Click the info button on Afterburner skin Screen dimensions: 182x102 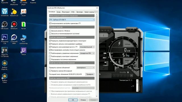pos(104,35)
